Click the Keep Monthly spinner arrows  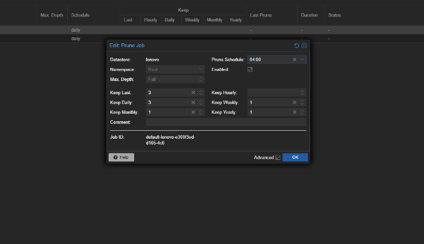(x=201, y=112)
